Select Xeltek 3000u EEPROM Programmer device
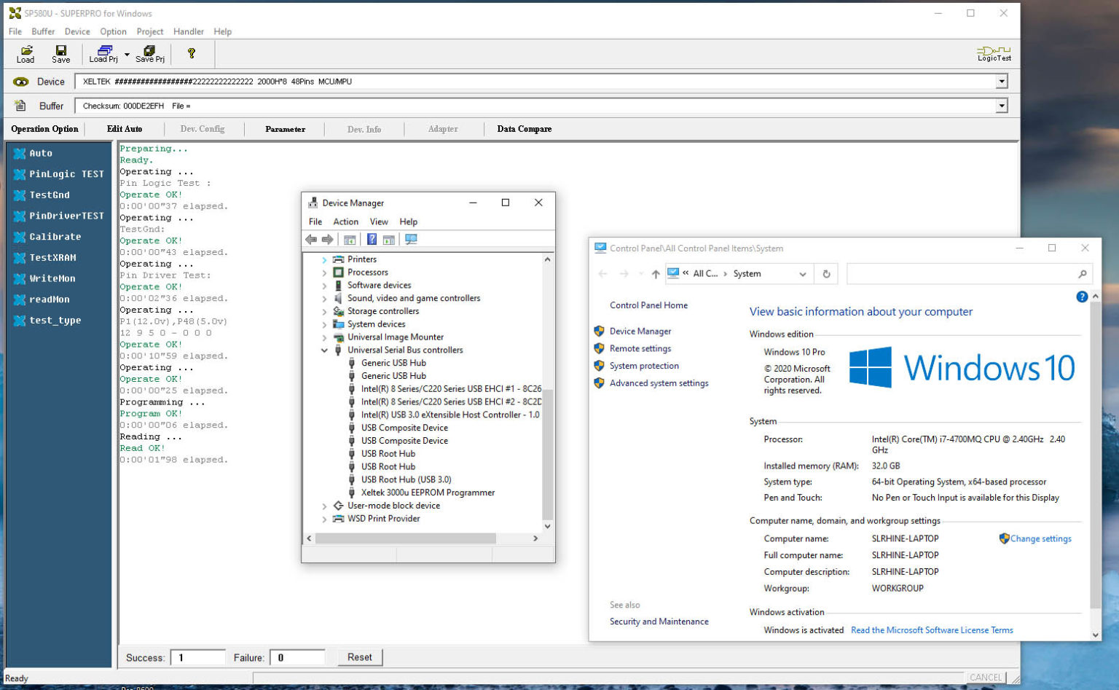This screenshot has height=690, width=1119. pos(428,493)
